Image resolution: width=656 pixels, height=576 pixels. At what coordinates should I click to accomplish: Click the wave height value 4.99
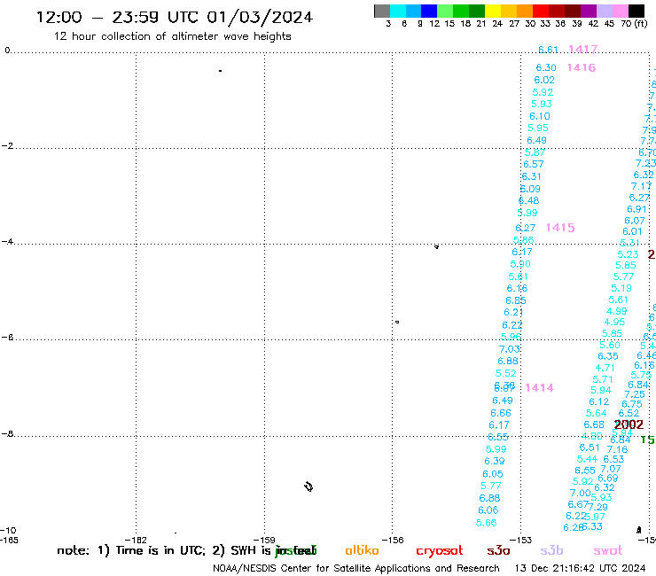[x=617, y=312]
